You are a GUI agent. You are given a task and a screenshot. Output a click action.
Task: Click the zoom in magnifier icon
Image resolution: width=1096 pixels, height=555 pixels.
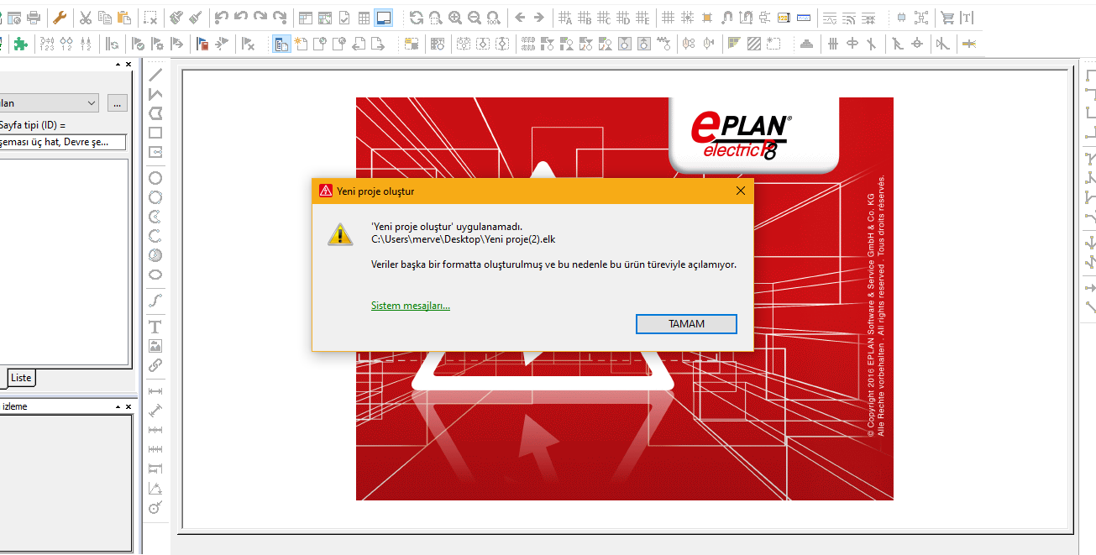[x=455, y=17]
